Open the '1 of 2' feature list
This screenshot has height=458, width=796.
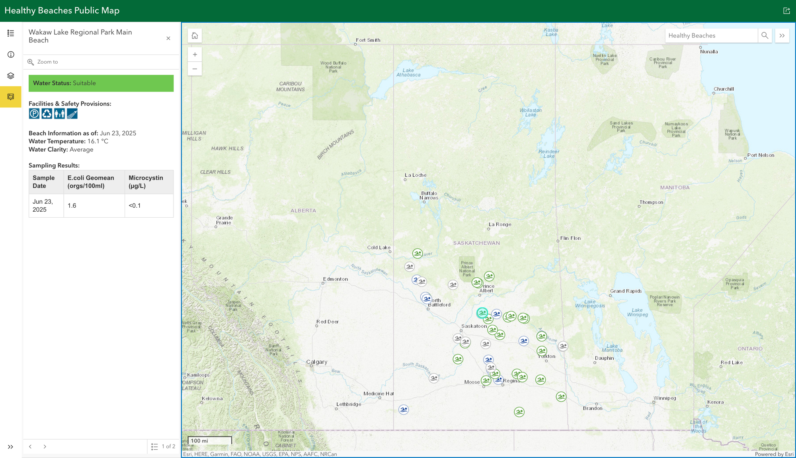163,446
